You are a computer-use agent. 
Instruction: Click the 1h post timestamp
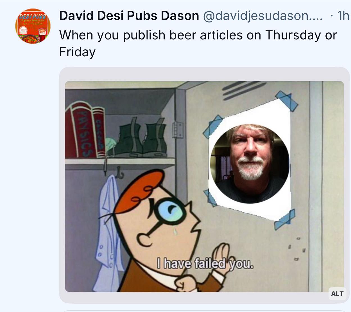click(343, 15)
